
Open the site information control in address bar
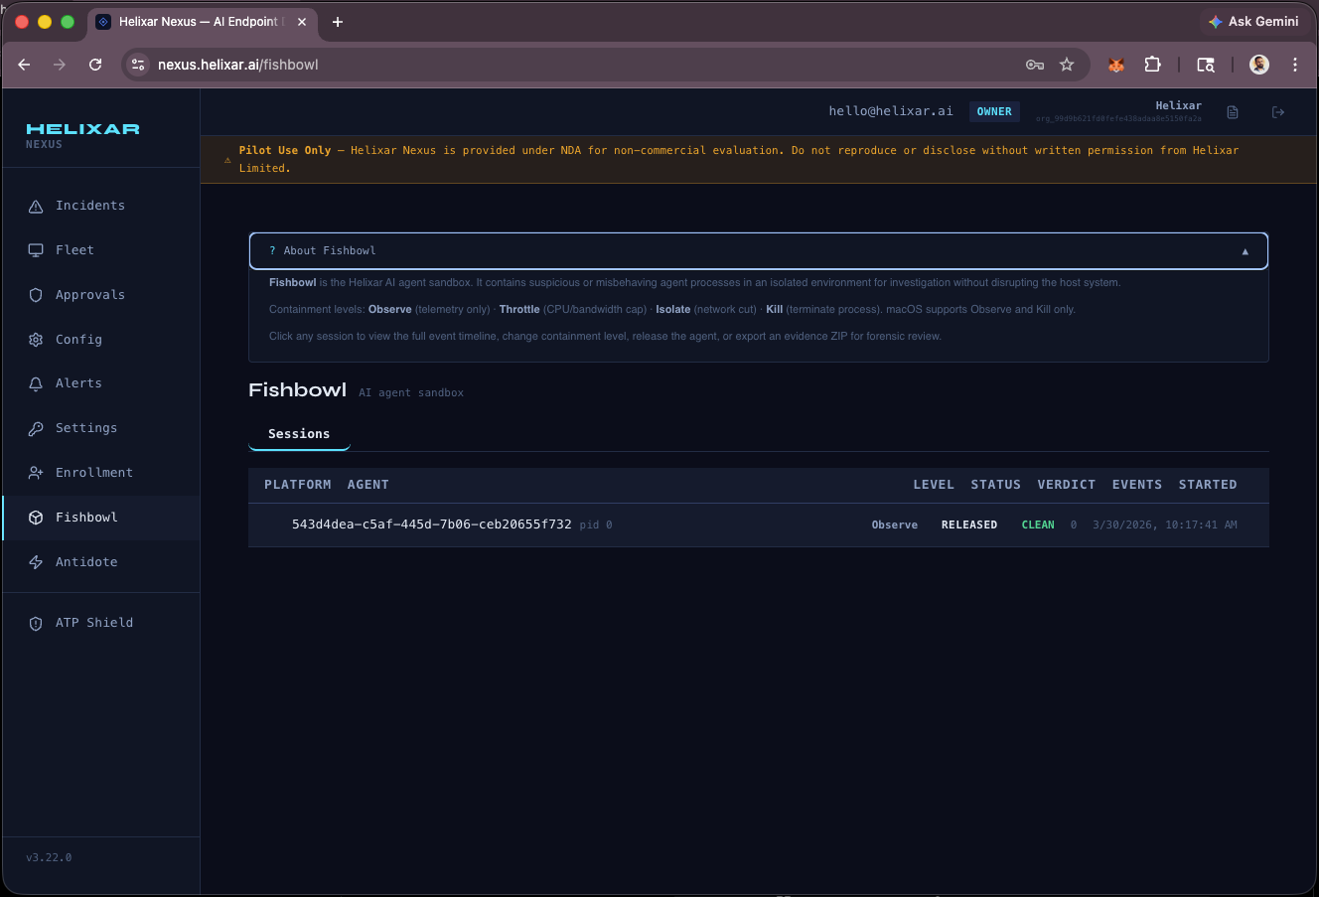(x=139, y=65)
